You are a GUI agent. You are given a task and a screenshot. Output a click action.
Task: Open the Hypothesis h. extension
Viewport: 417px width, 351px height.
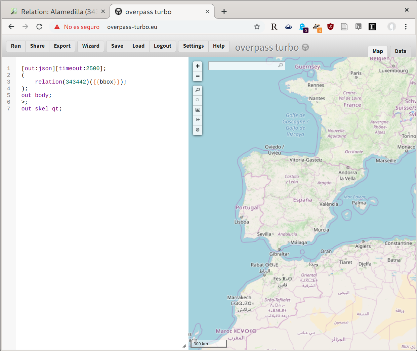(x=358, y=27)
